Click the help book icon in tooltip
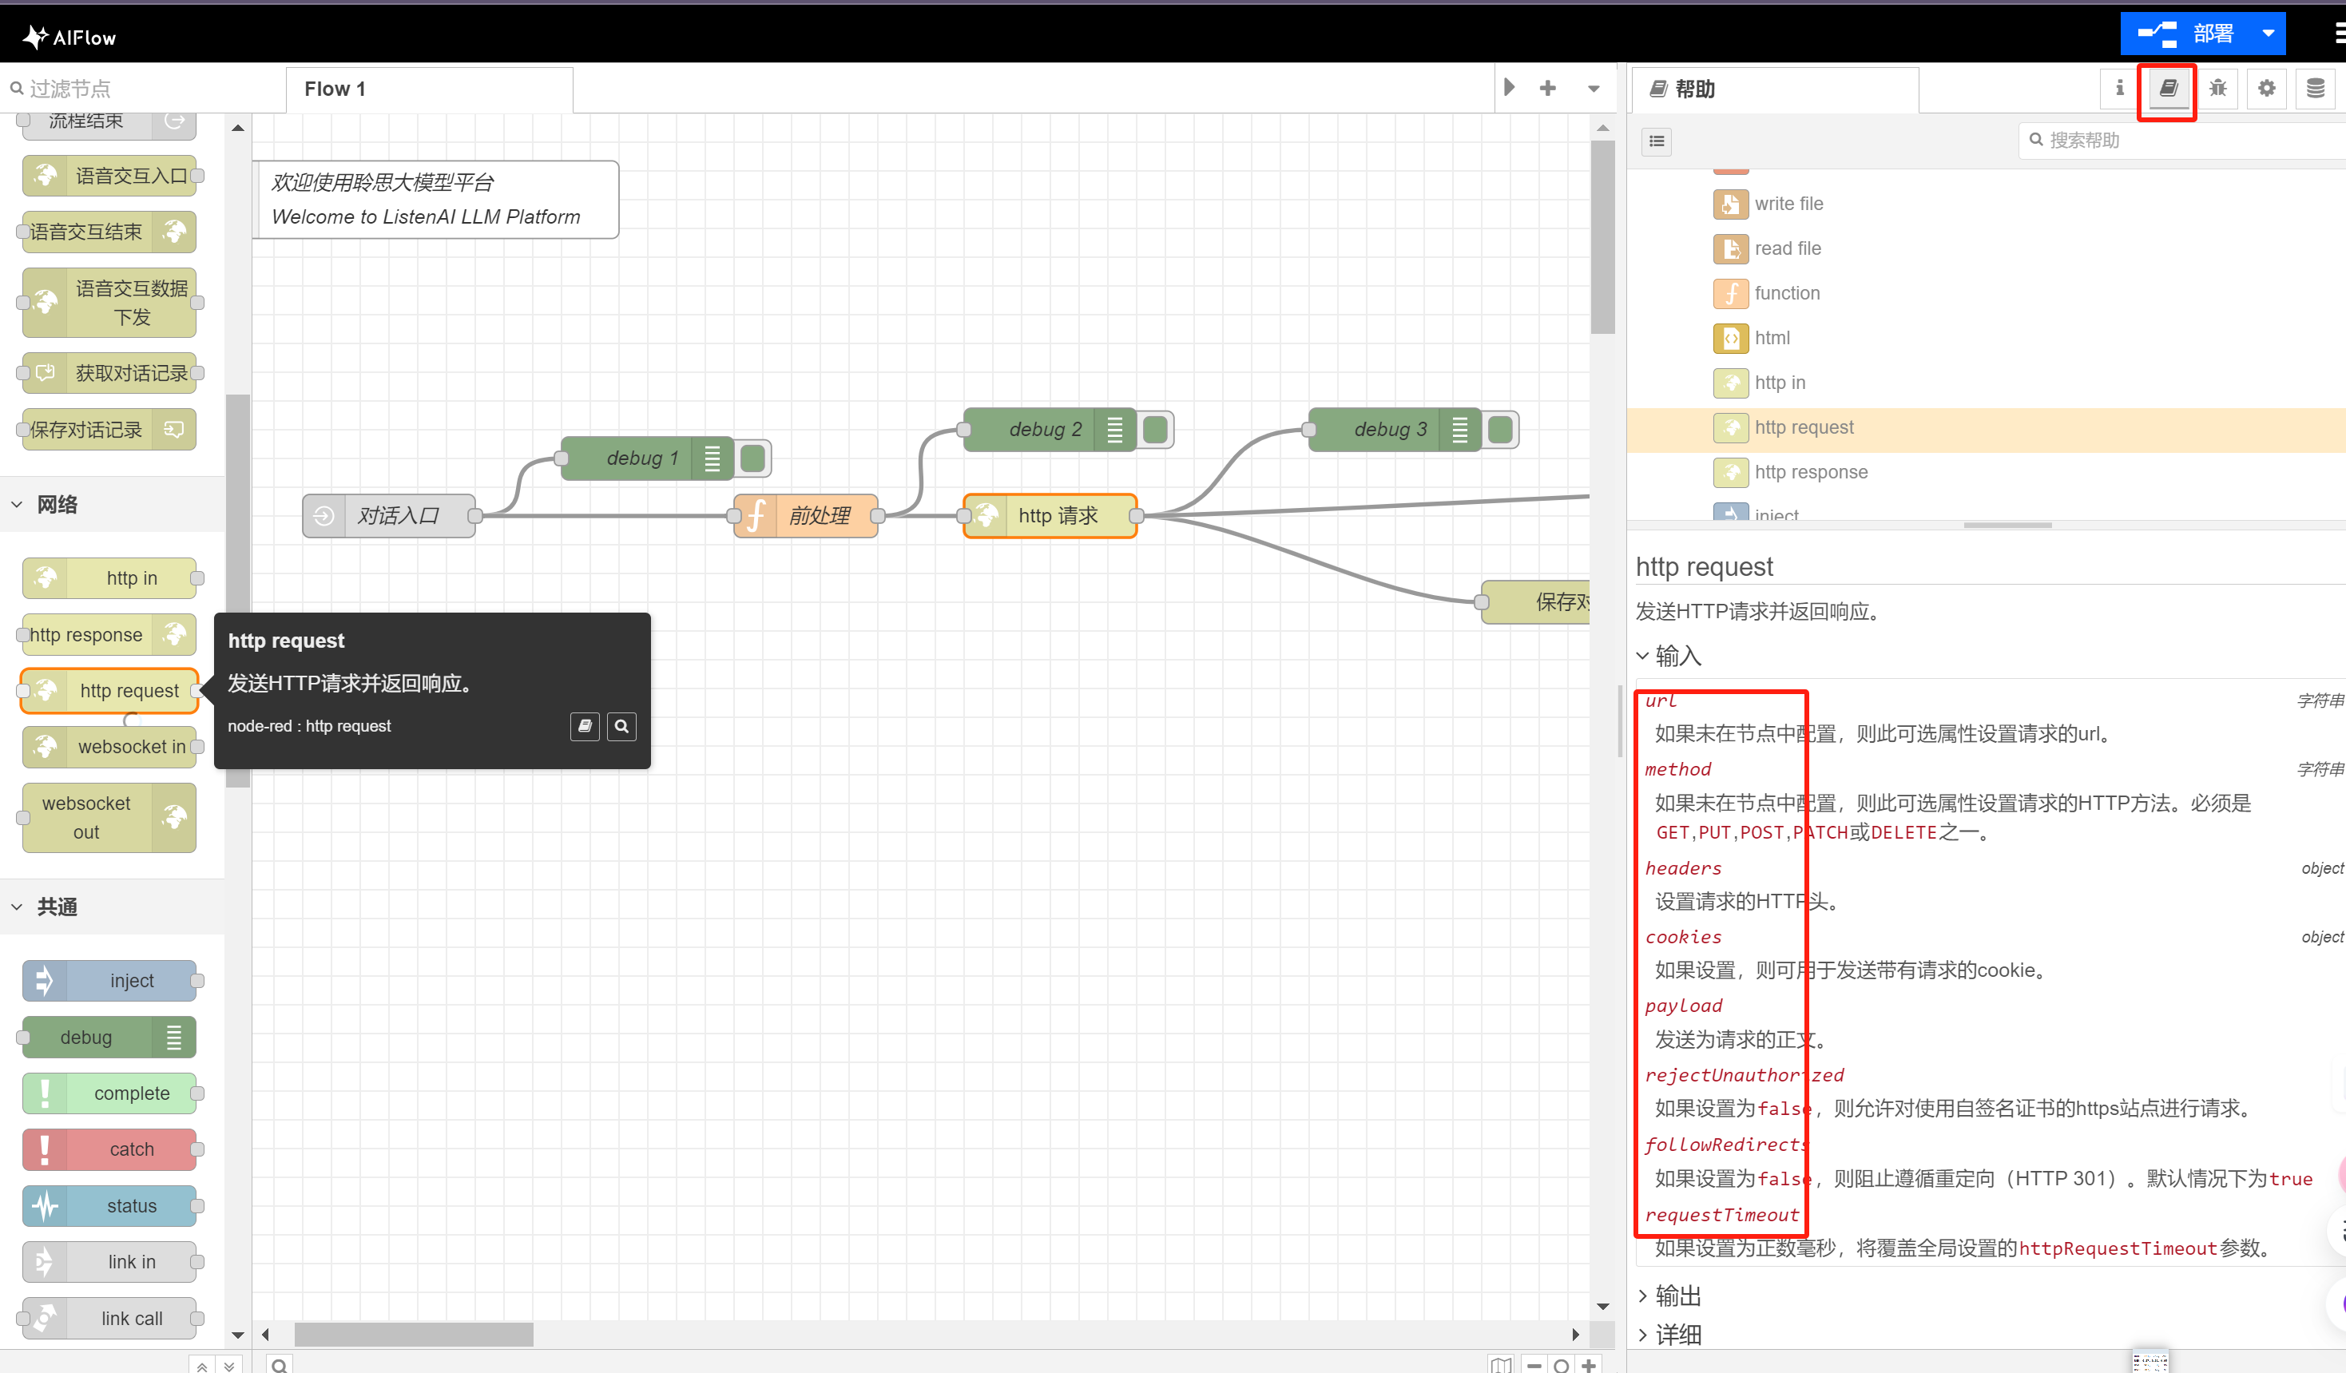 (x=585, y=726)
